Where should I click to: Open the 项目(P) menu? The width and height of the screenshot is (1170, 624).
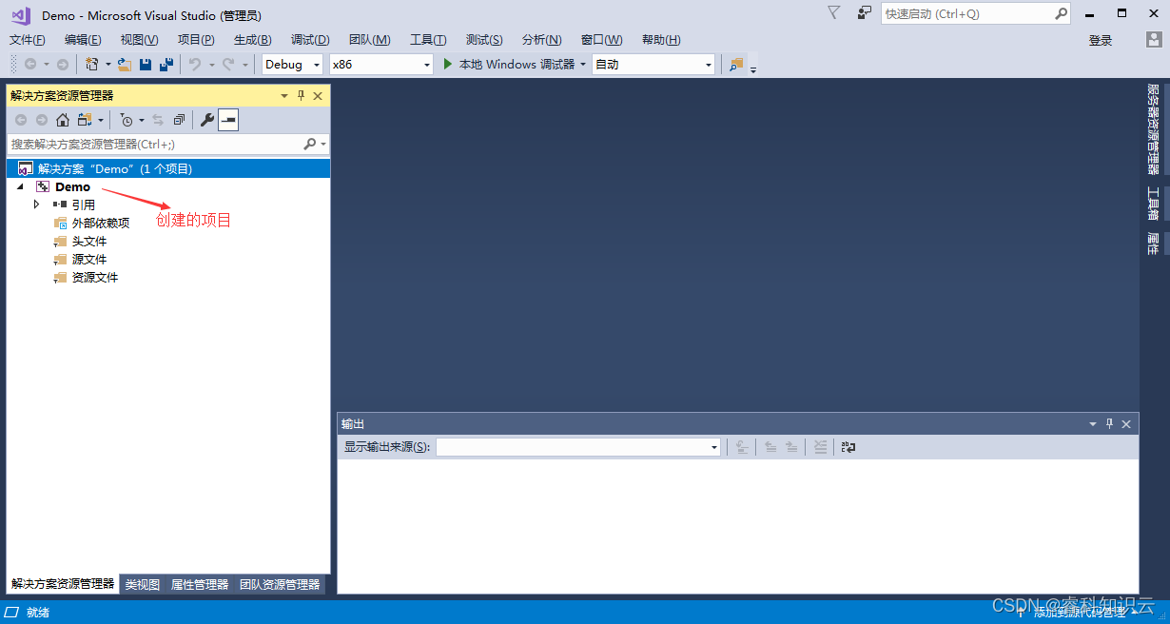click(x=196, y=39)
